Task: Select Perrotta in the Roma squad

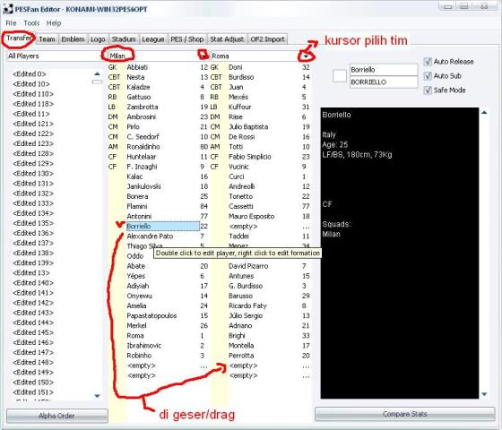Action: click(241, 356)
